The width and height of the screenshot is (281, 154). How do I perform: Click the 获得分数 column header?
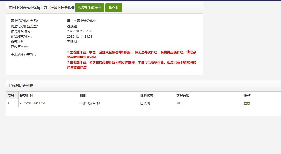[x=183, y=96]
